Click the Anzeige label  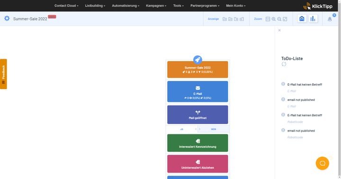[213, 19]
